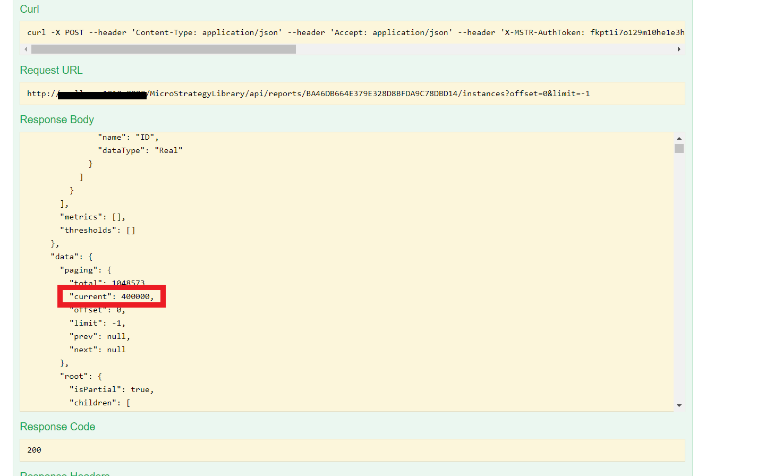Click the Response Code section heading
757x476 pixels.
point(57,426)
